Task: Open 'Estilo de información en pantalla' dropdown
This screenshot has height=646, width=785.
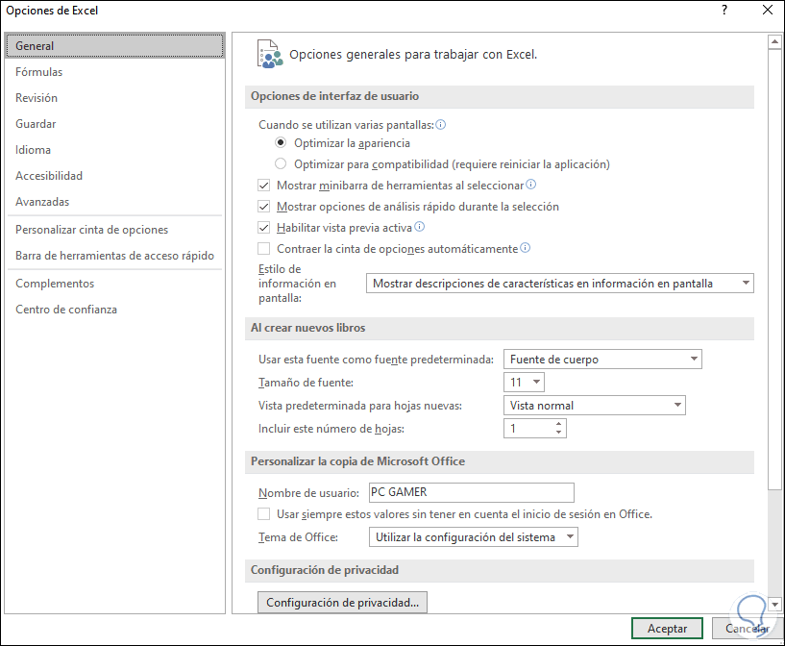Action: tap(560, 284)
